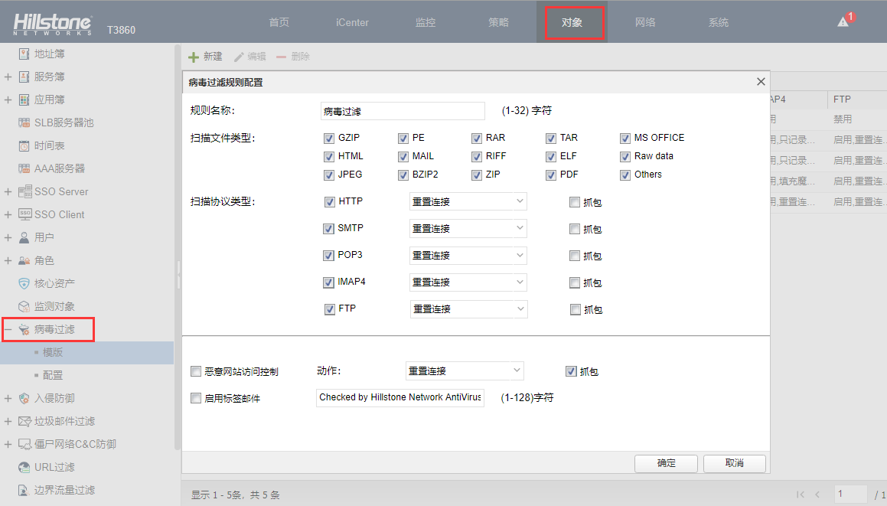Switch to the 监控 tab
887x506 pixels.
(426, 22)
